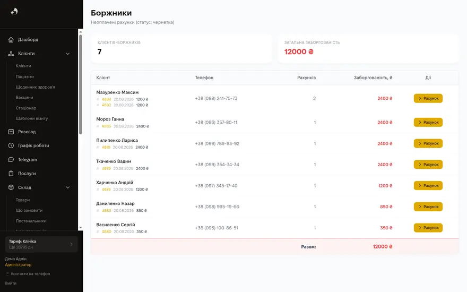Click the sidebar scrollbar thumb
This screenshot has height=292, width=467.
point(81,84)
